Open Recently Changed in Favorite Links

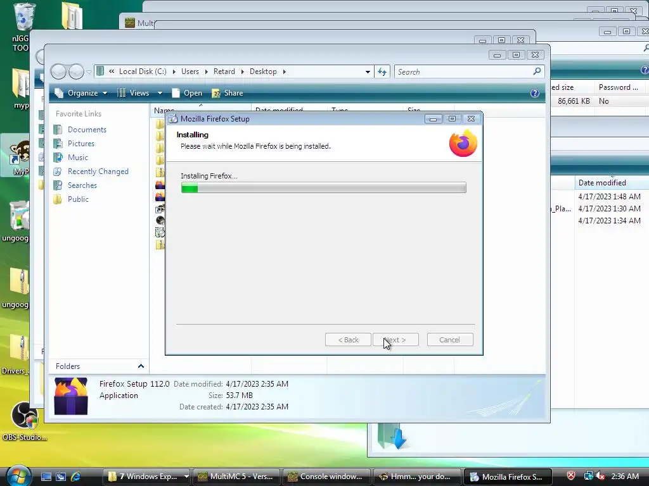[98, 171]
